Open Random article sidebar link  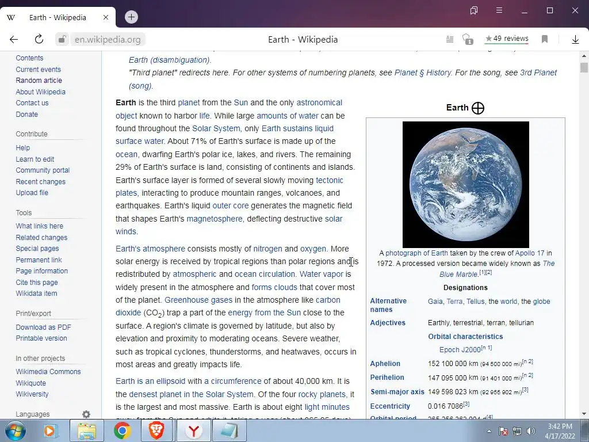point(39,81)
